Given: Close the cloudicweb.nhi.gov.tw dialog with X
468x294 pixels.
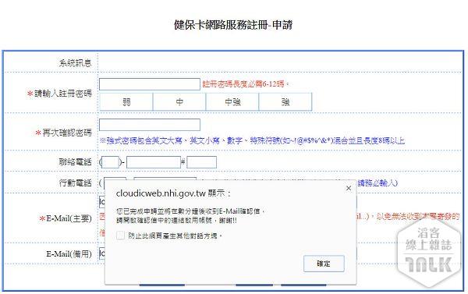Looking at the screenshot, I should pos(349,189).
